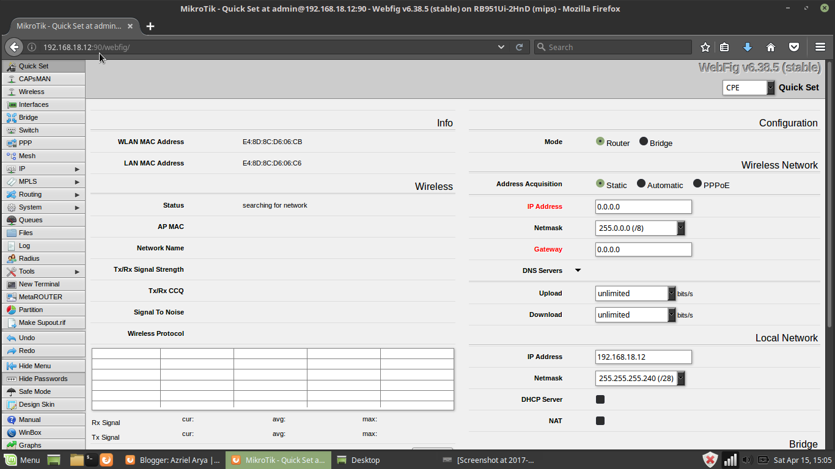
Task: Open the Radius sidebar item
Action: click(43, 258)
